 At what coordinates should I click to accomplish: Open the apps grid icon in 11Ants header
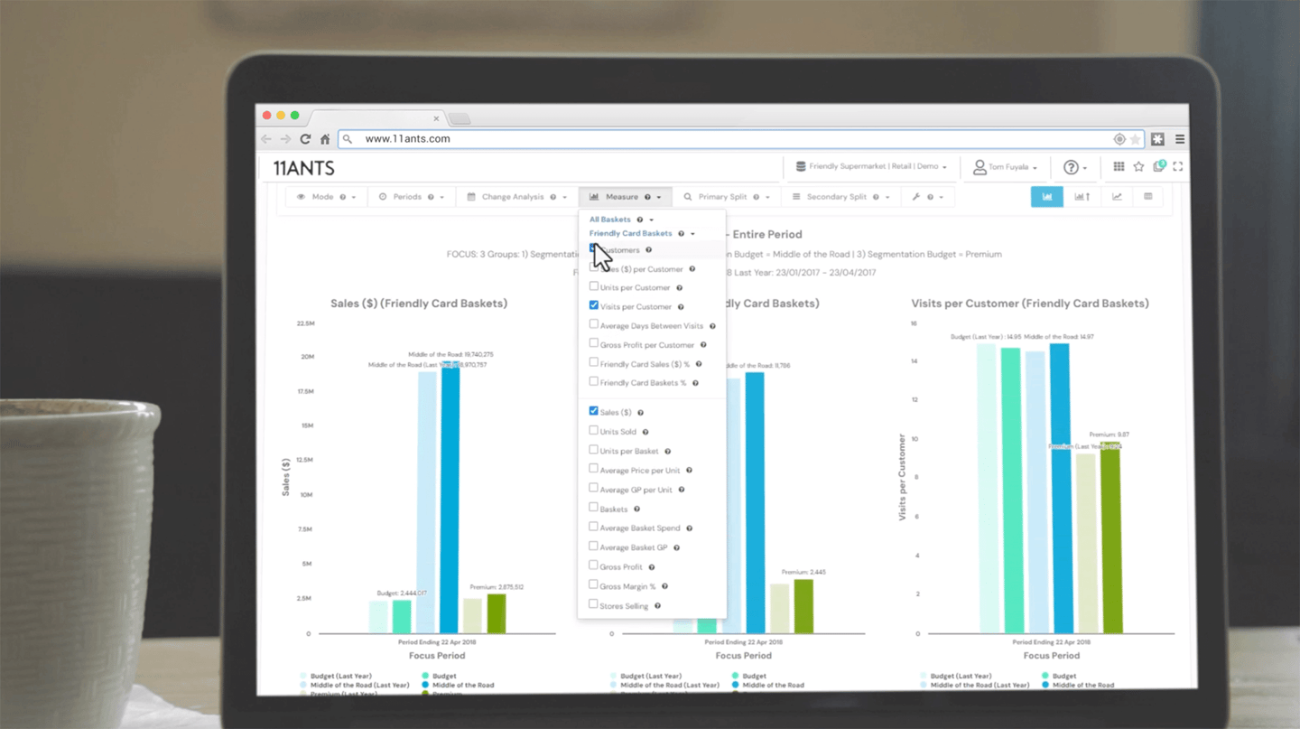point(1119,166)
